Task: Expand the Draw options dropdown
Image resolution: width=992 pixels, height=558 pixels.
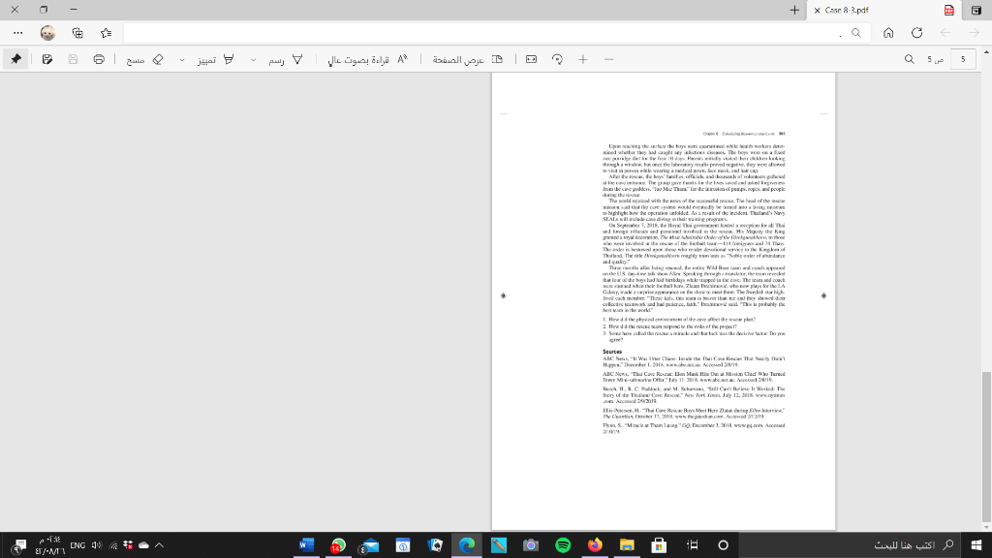Action: 253,59
